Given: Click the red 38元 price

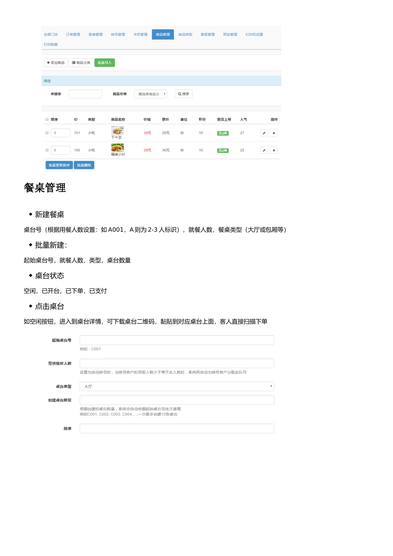Looking at the screenshot, I should point(147,133).
